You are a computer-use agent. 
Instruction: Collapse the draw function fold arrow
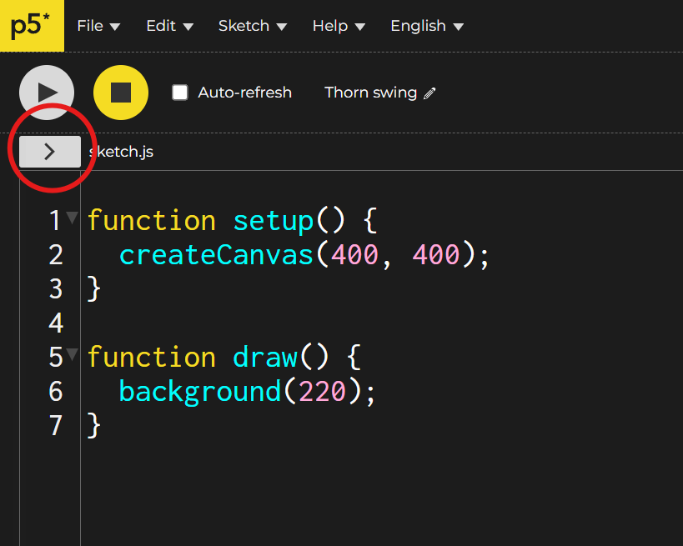[x=73, y=355]
